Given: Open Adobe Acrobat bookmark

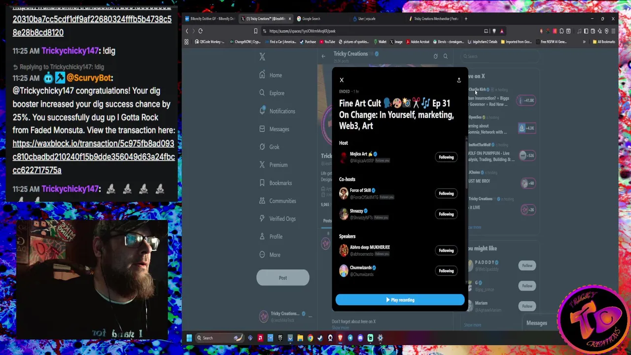Looking at the screenshot, I should 418,42.
